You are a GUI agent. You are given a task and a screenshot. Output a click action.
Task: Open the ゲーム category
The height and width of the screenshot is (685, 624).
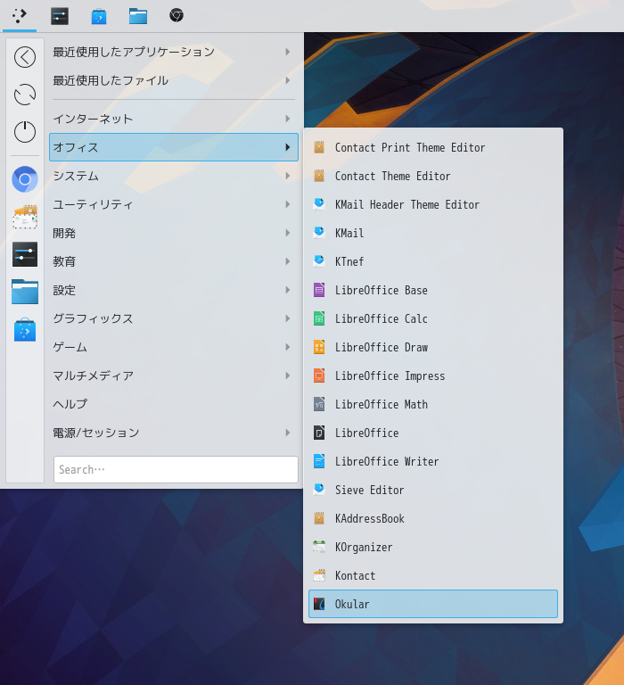(x=174, y=347)
